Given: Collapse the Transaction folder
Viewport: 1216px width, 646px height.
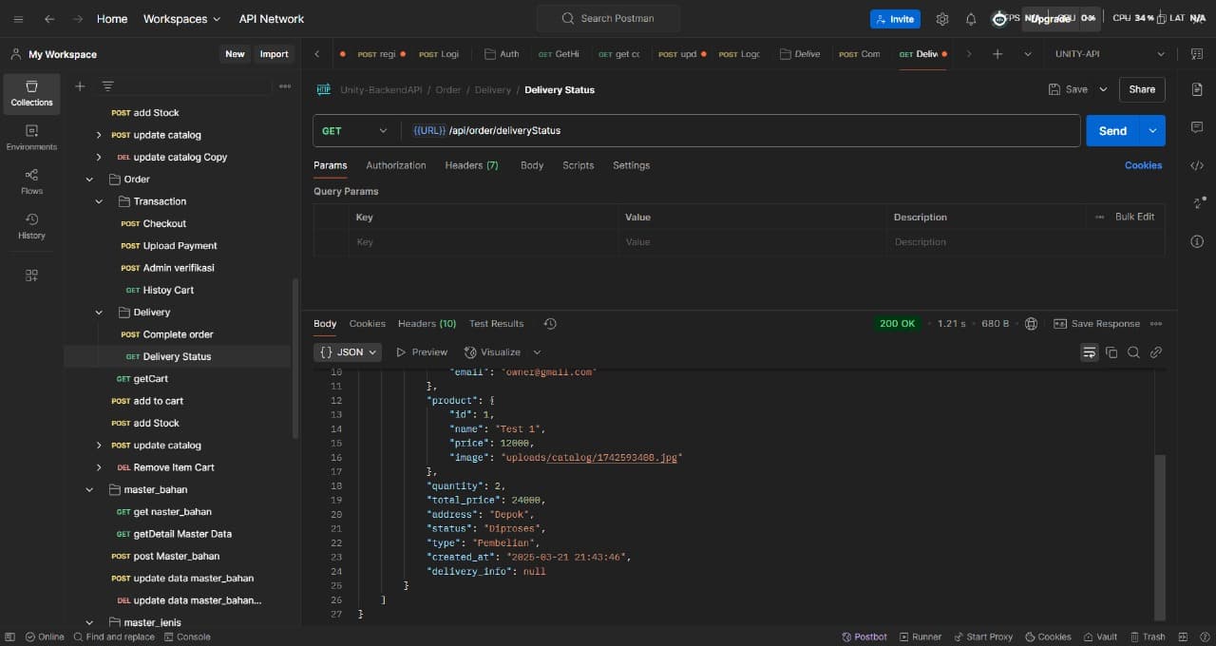Looking at the screenshot, I should 99,201.
